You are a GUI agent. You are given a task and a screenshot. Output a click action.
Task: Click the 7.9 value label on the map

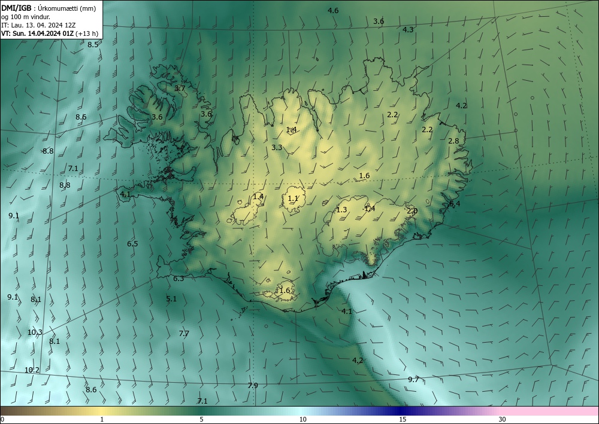(x=253, y=386)
